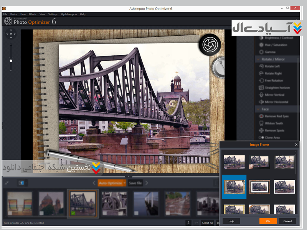Image resolution: width=307 pixels, height=230 pixels.
Task: Select the highlighted wooden frame thumbnail
Action: [x=234, y=187]
